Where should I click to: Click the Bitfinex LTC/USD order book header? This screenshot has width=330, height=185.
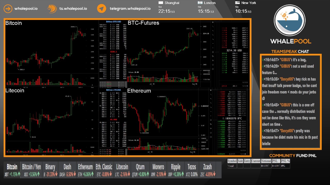click(x=113, y=90)
